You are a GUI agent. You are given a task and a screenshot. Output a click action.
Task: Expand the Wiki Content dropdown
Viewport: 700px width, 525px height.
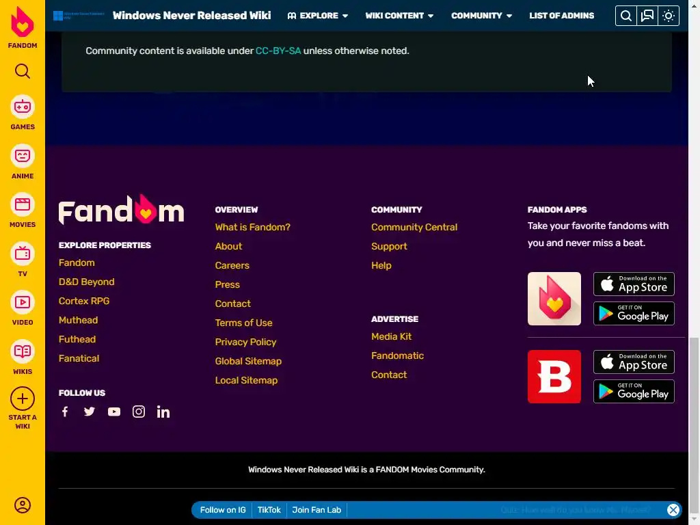[399, 16]
